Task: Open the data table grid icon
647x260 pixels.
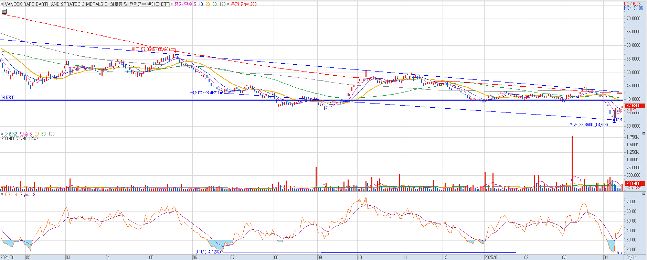Action: (4, 11)
